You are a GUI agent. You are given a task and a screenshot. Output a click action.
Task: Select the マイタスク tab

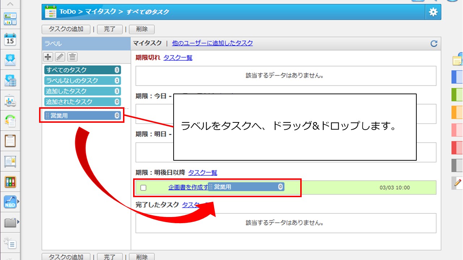[147, 43]
